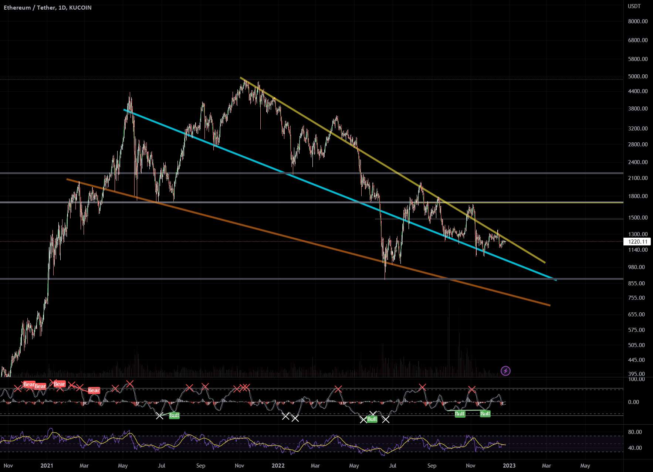Click the 1500.00 price axis label
Screen dimensions: 653x472
click(x=638, y=218)
